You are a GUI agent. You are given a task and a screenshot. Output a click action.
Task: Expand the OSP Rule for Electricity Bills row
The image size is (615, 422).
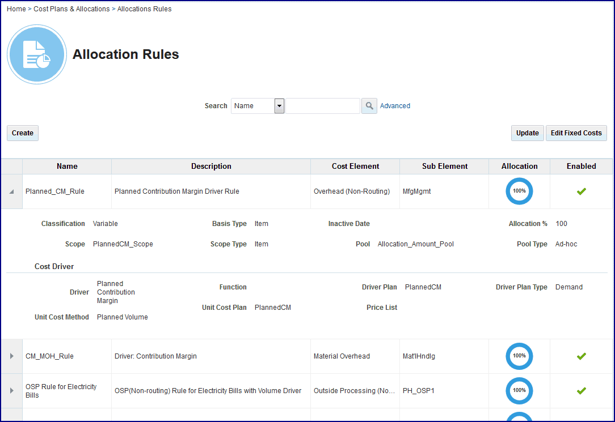click(x=12, y=390)
